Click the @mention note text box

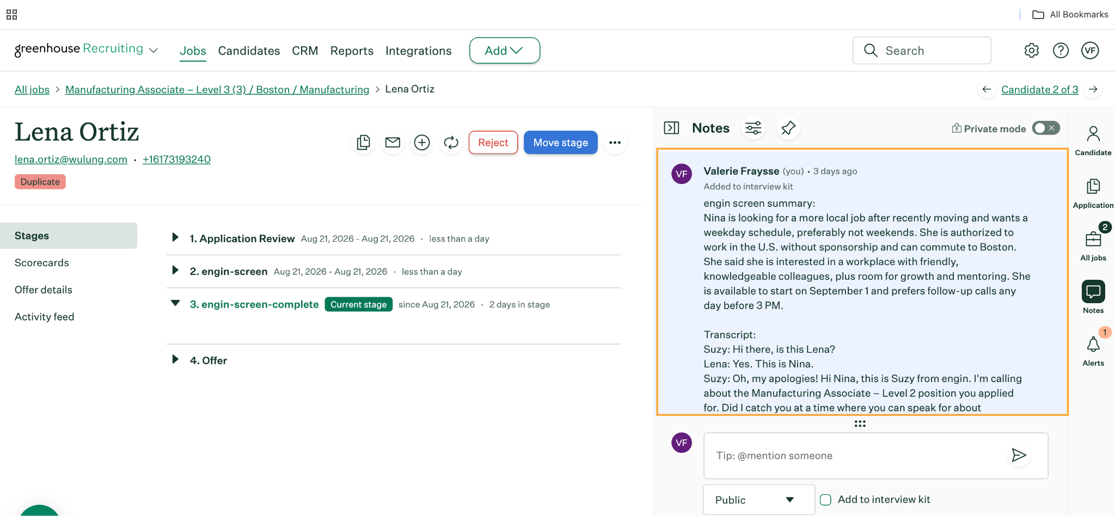[x=875, y=456]
